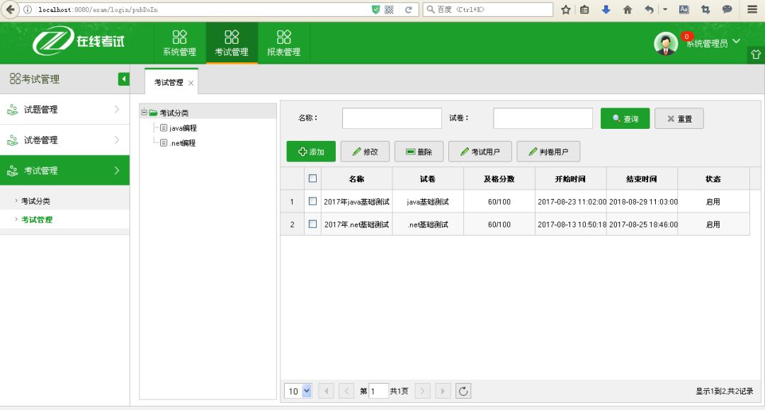Click the green sidebar collapse arrow icon
Viewport: 765px width, 410px height.
pos(124,79)
